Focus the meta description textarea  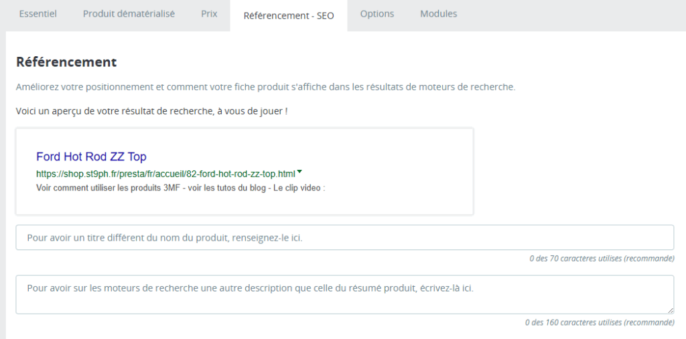point(344,294)
